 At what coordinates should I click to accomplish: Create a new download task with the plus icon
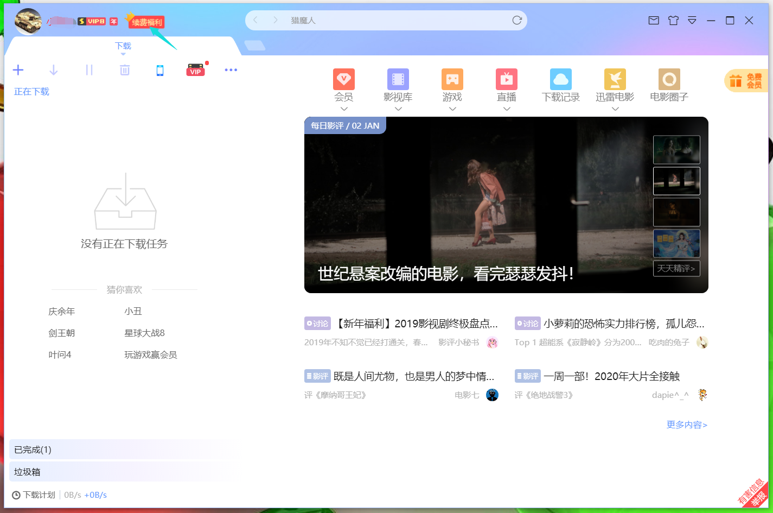click(18, 69)
